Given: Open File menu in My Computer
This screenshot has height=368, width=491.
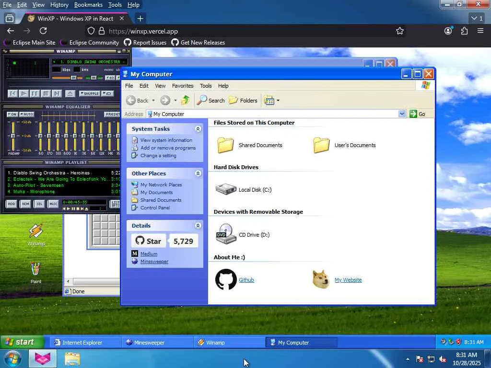Looking at the screenshot, I should point(129,86).
